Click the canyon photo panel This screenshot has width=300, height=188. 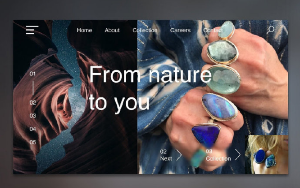pos(75,97)
